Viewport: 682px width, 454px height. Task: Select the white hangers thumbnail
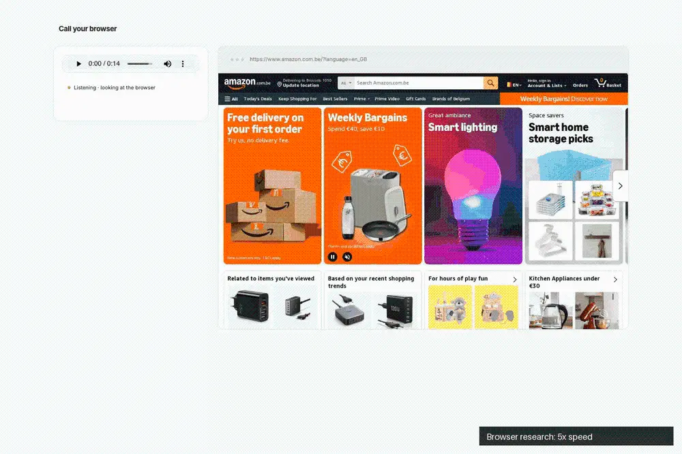pos(550,241)
